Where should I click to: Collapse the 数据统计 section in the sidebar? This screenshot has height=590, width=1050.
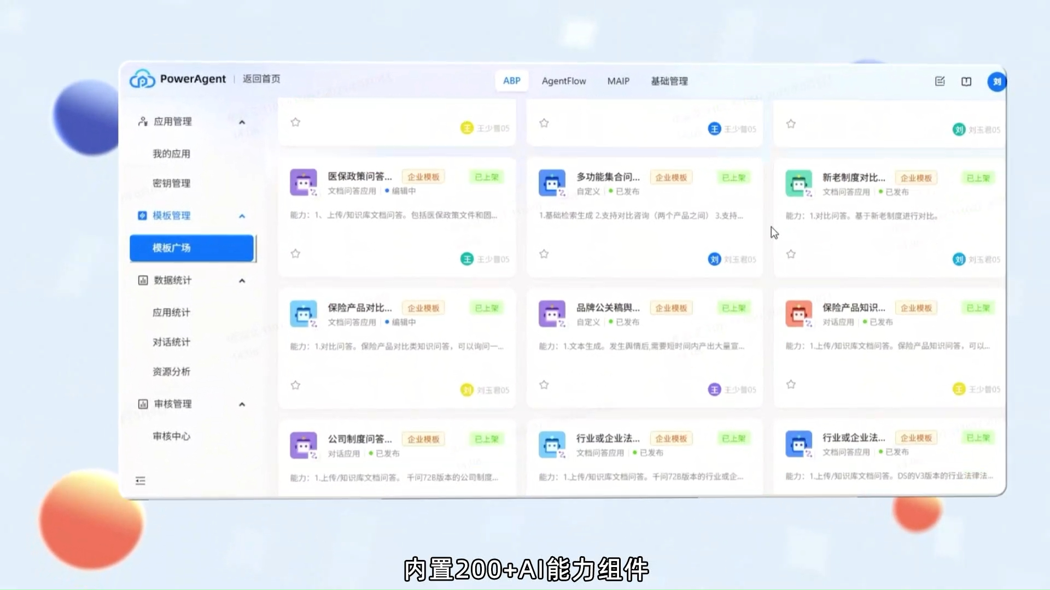pyautogui.click(x=242, y=280)
